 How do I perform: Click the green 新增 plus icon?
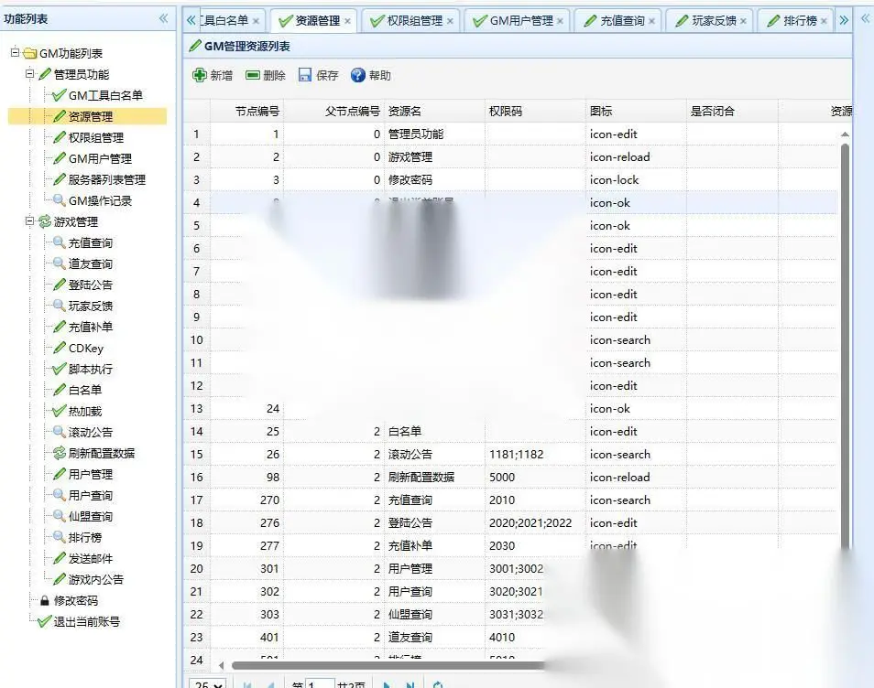pos(199,75)
